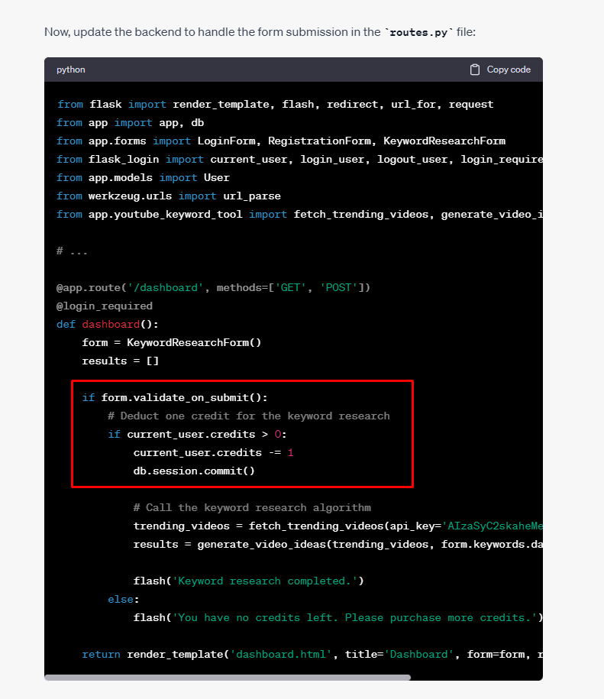
Task: Click the @login_required decorator
Action: pyautogui.click(x=105, y=306)
